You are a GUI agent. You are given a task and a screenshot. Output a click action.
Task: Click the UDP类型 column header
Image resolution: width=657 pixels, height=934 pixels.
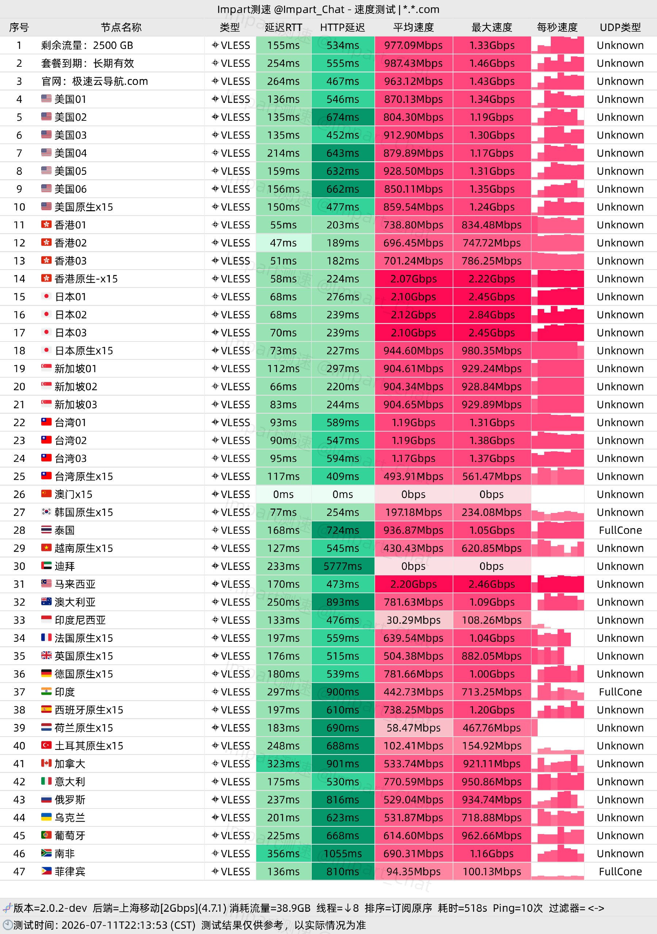coord(620,27)
